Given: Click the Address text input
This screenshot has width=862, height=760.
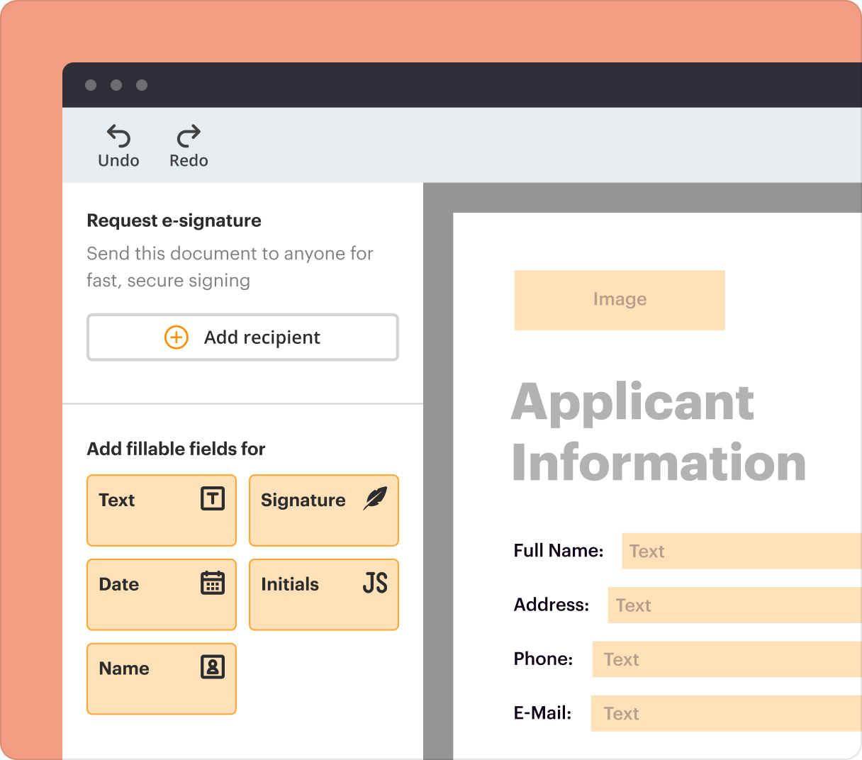Looking at the screenshot, I should (734, 605).
